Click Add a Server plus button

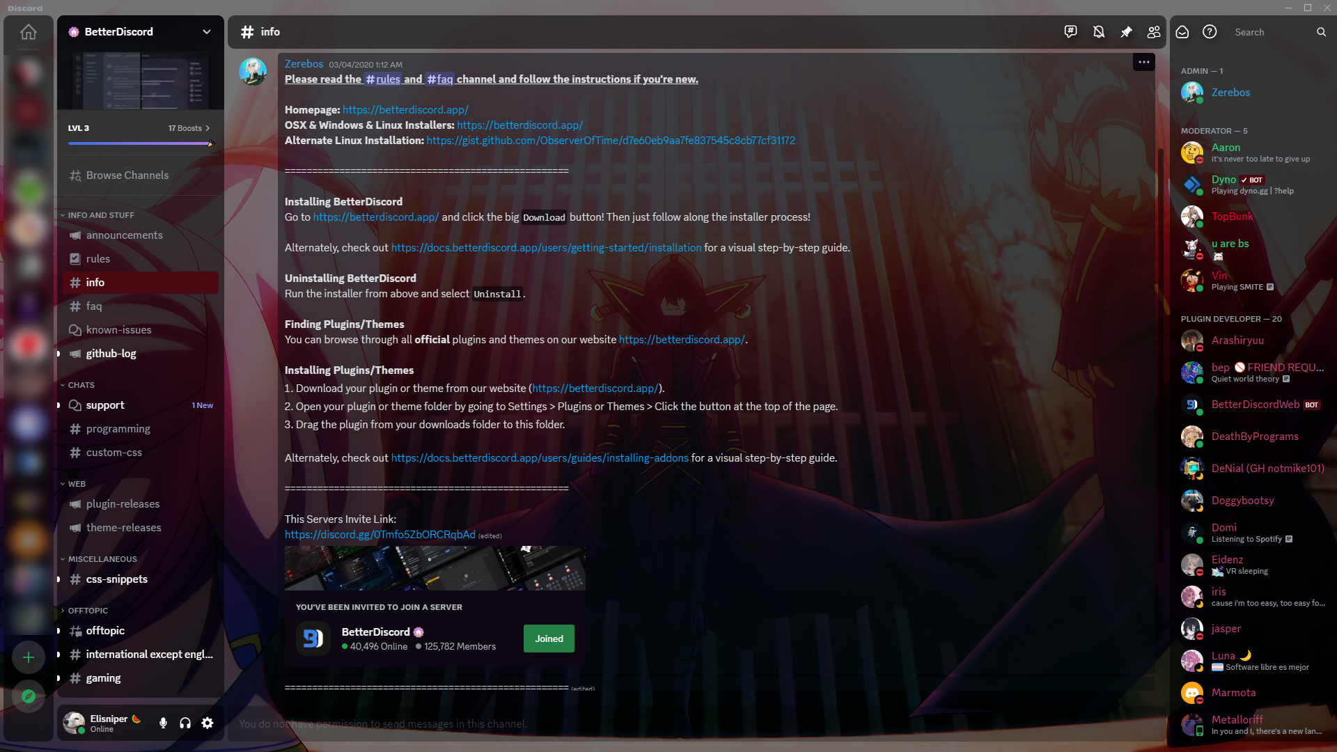click(29, 657)
